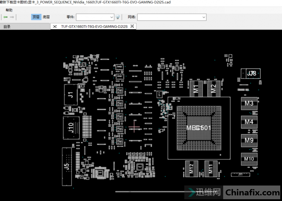
Task: Expand the 零件 component dropdown
Action: pos(112,17)
